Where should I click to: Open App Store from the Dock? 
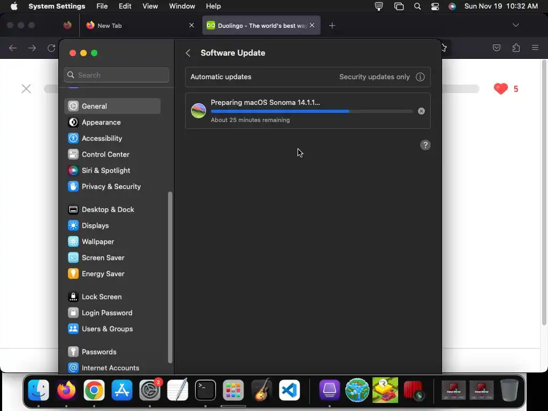(122, 390)
